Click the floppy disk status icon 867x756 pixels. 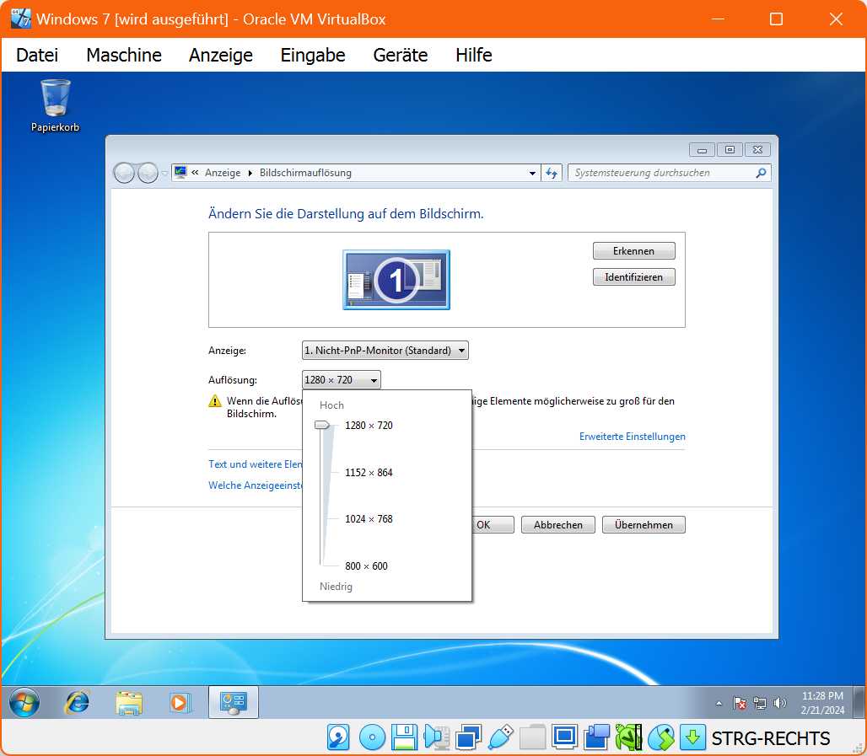tap(404, 737)
